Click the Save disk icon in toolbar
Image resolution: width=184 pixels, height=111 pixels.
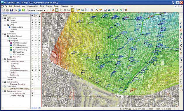11,10
